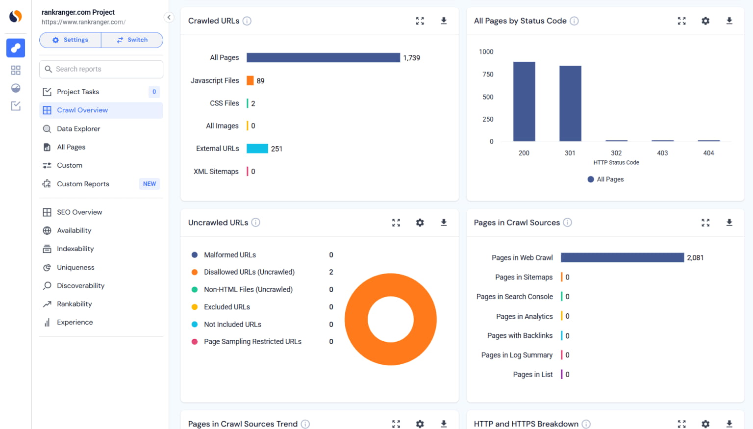Open the Crawled URLs info tooltip
This screenshot has height=429, width=753.
pyautogui.click(x=248, y=21)
